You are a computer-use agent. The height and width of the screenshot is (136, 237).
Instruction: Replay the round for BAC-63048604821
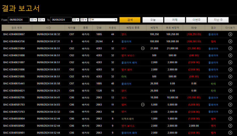[230, 91]
